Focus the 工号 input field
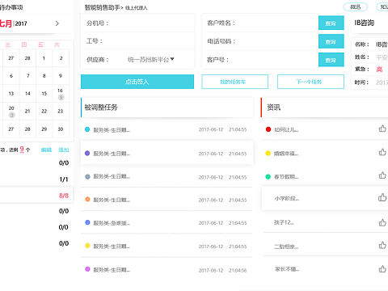The image size is (388, 291). (x=137, y=41)
